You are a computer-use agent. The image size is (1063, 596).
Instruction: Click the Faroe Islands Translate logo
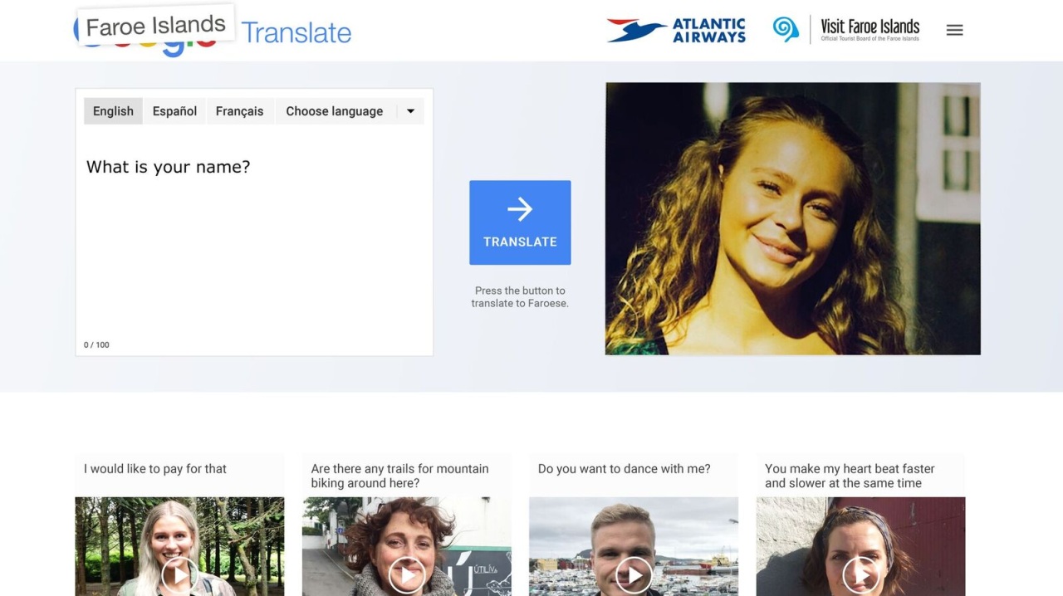point(213,32)
